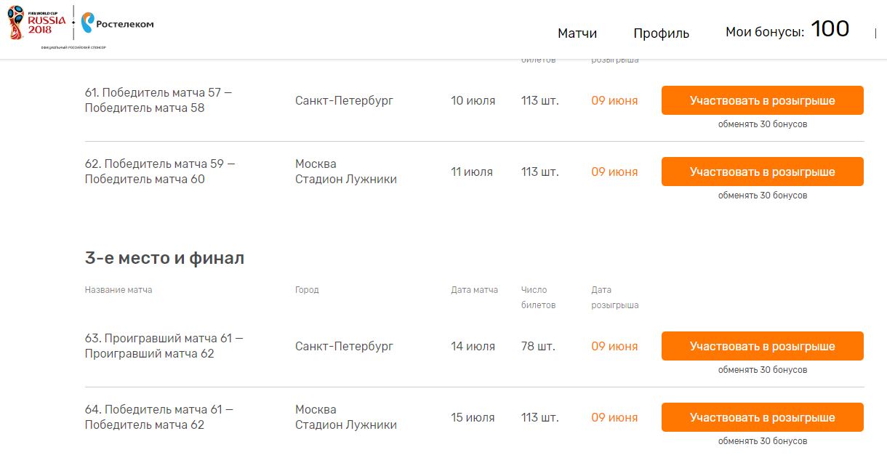The image size is (887, 455).
Task: Participate in the draw for final match 64
Action: coord(762,417)
